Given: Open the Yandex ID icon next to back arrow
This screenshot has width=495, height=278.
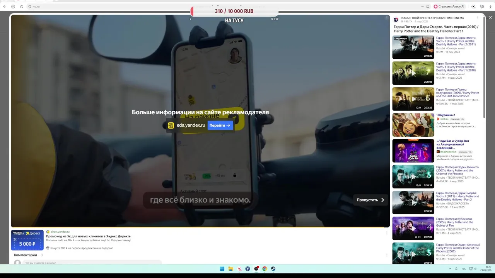Looking at the screenshot, I should pos(13,7).
